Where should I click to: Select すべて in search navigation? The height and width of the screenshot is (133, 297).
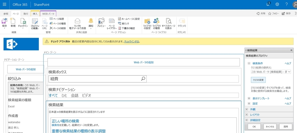point(53,96)
